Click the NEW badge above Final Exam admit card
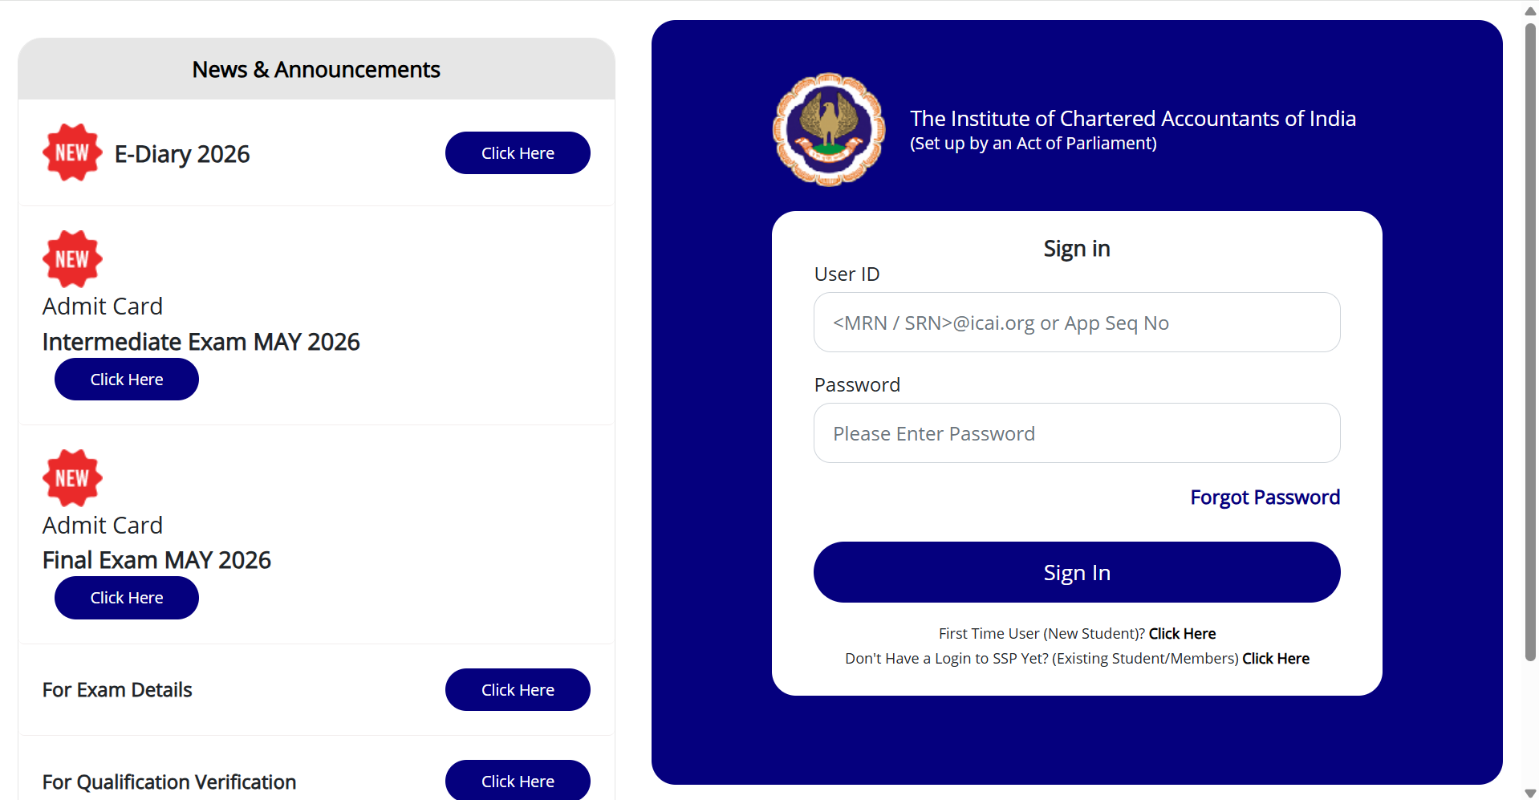Image resolution: width=1539 pixels, height=800 pixels. click(72, 478)
